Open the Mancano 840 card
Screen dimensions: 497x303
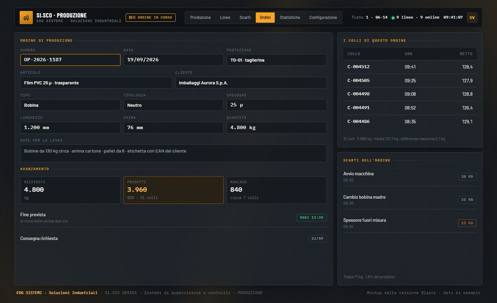pyautogui.click(x=277, y=190)
